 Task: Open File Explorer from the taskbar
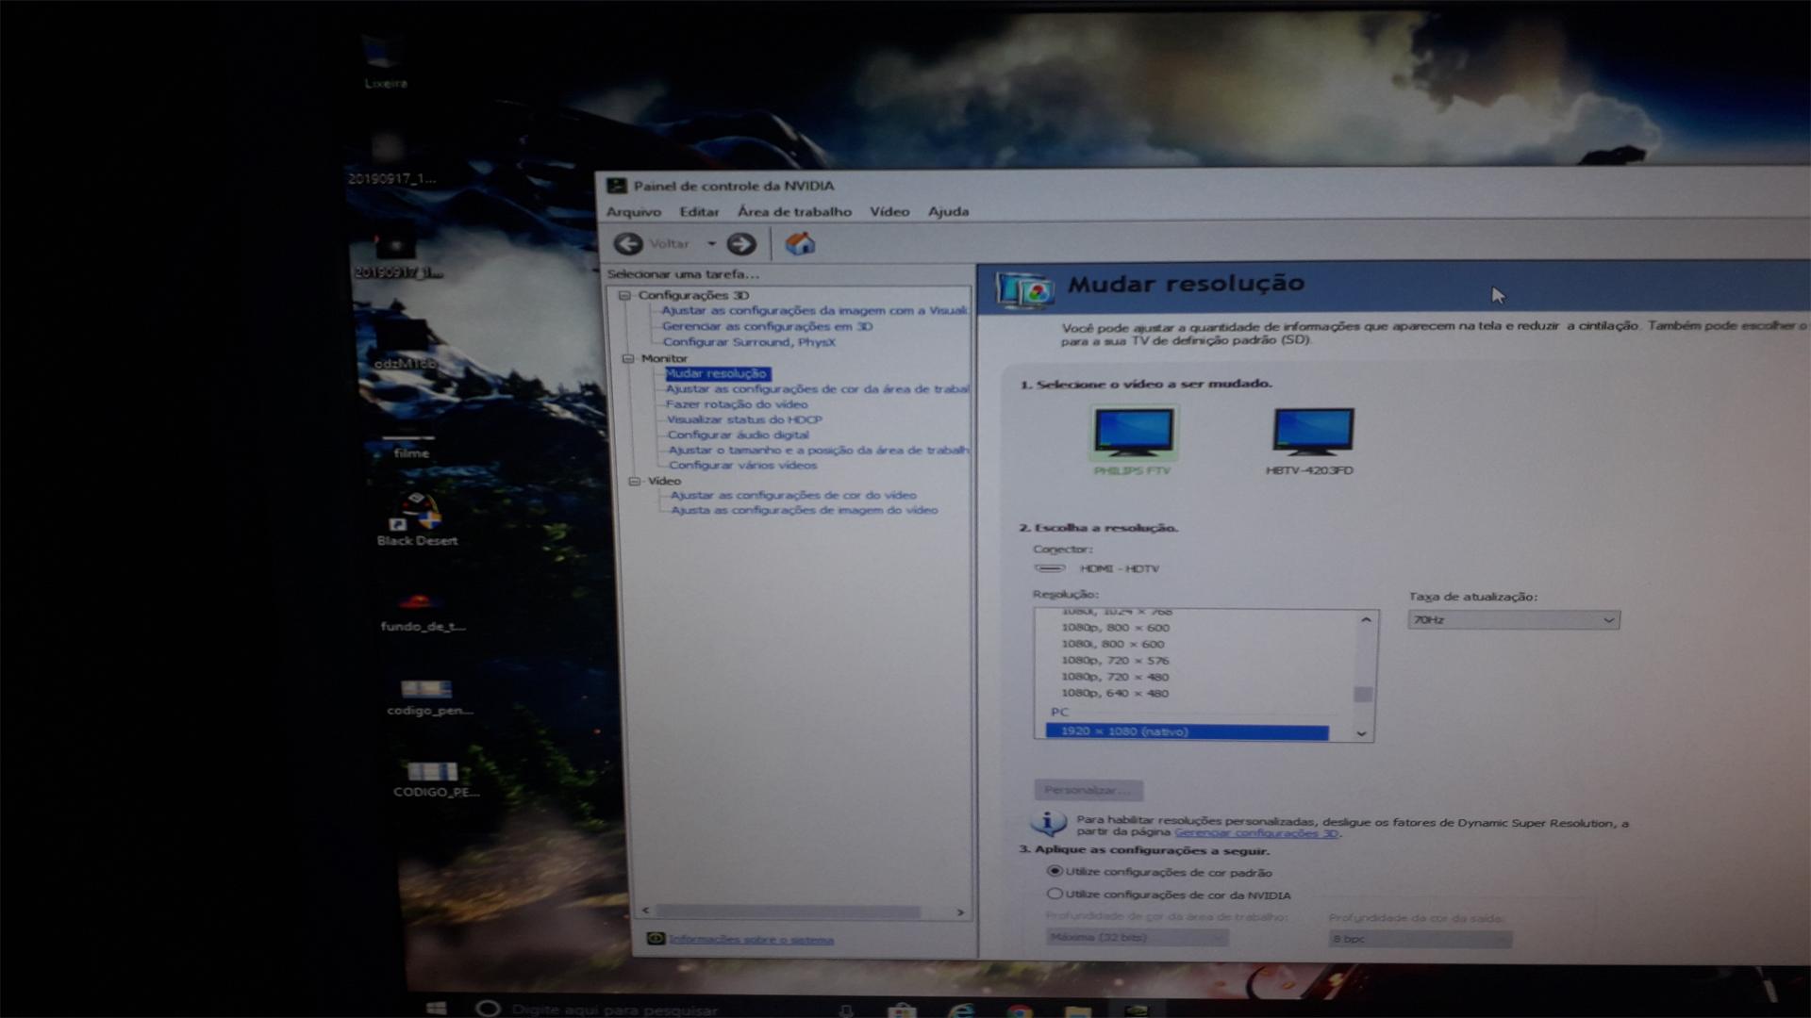click(x=1077, y=1010)
